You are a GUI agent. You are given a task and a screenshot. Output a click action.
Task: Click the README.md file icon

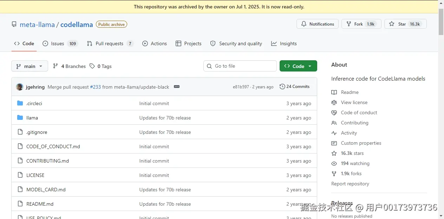coord(20,204)
